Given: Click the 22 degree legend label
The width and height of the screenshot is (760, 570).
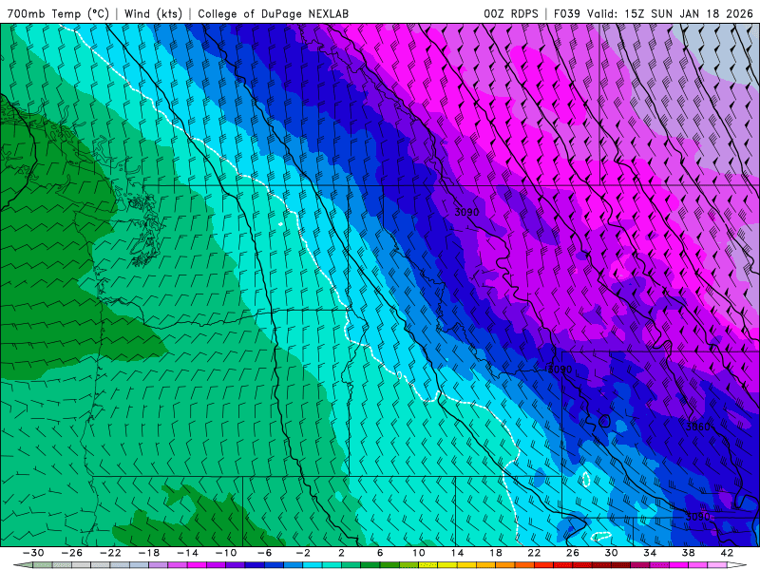Looking at the screenshot, I should (534, 553).
